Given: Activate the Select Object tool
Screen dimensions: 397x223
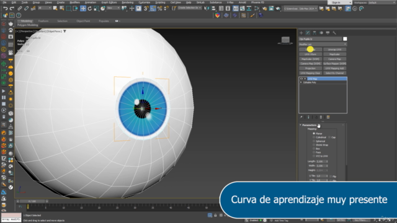Looking at the screenshot, I should coord(55,9).
